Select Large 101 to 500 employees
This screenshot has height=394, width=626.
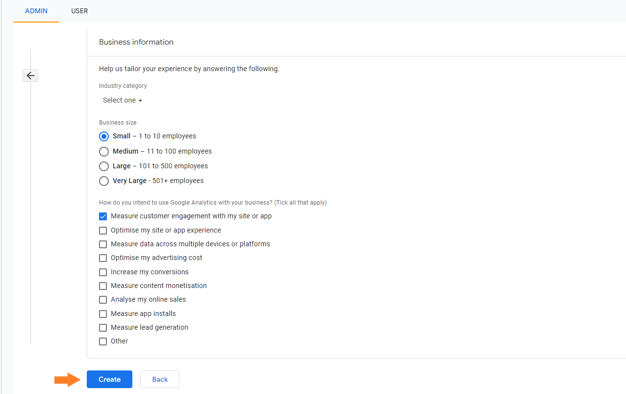104,166
